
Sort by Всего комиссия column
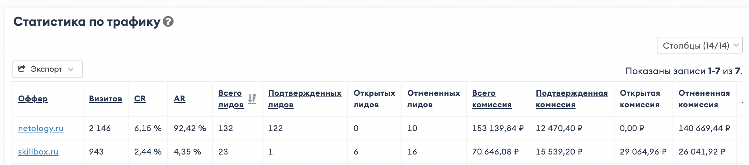click(492, 99)
